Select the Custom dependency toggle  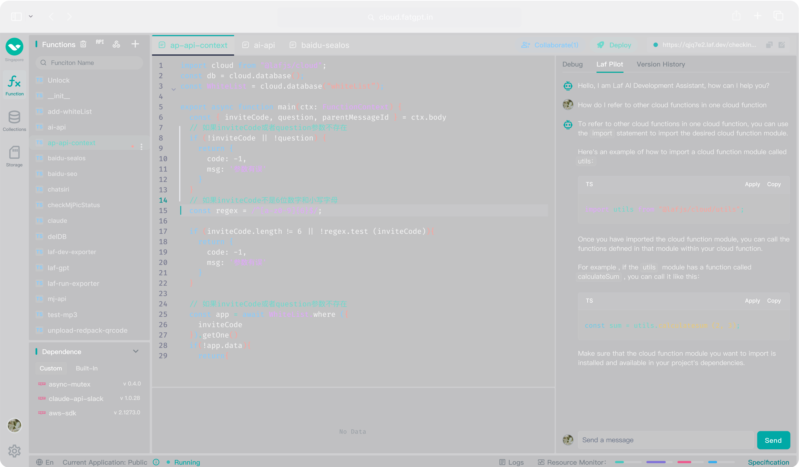51,368
